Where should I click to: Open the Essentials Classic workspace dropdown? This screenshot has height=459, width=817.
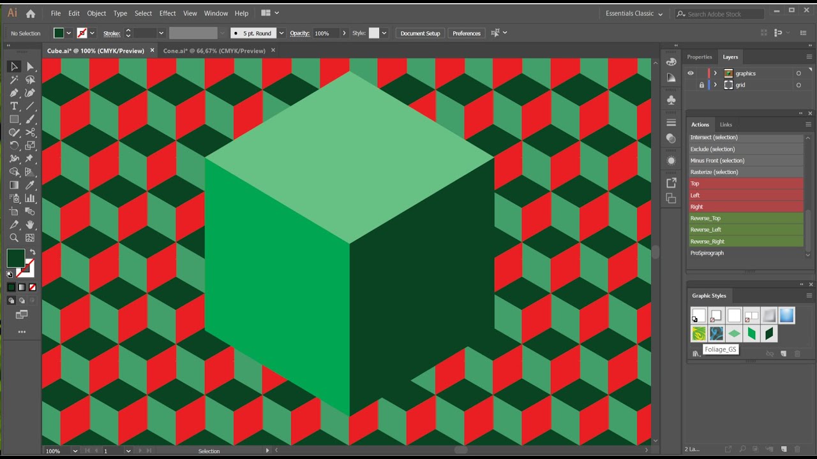pos(634,13)
